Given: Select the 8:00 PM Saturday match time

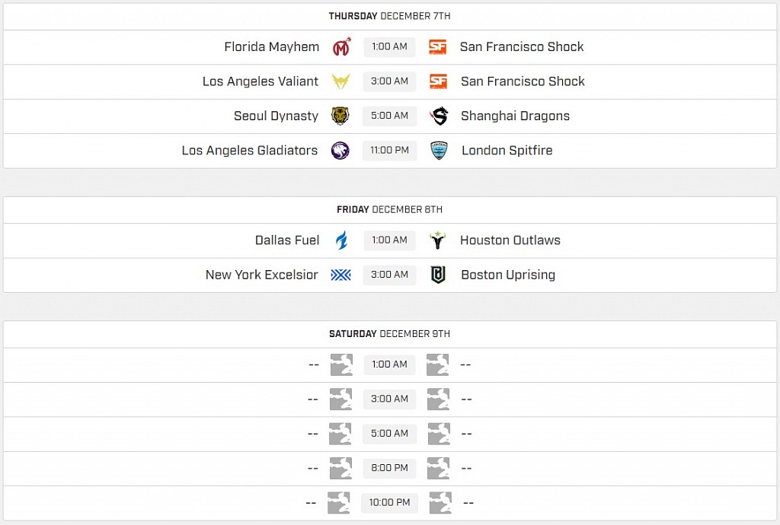Looking at the screenshot, I should pos(389,467).
